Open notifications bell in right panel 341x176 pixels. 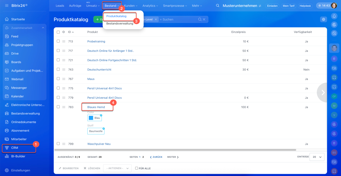point(334,16)
